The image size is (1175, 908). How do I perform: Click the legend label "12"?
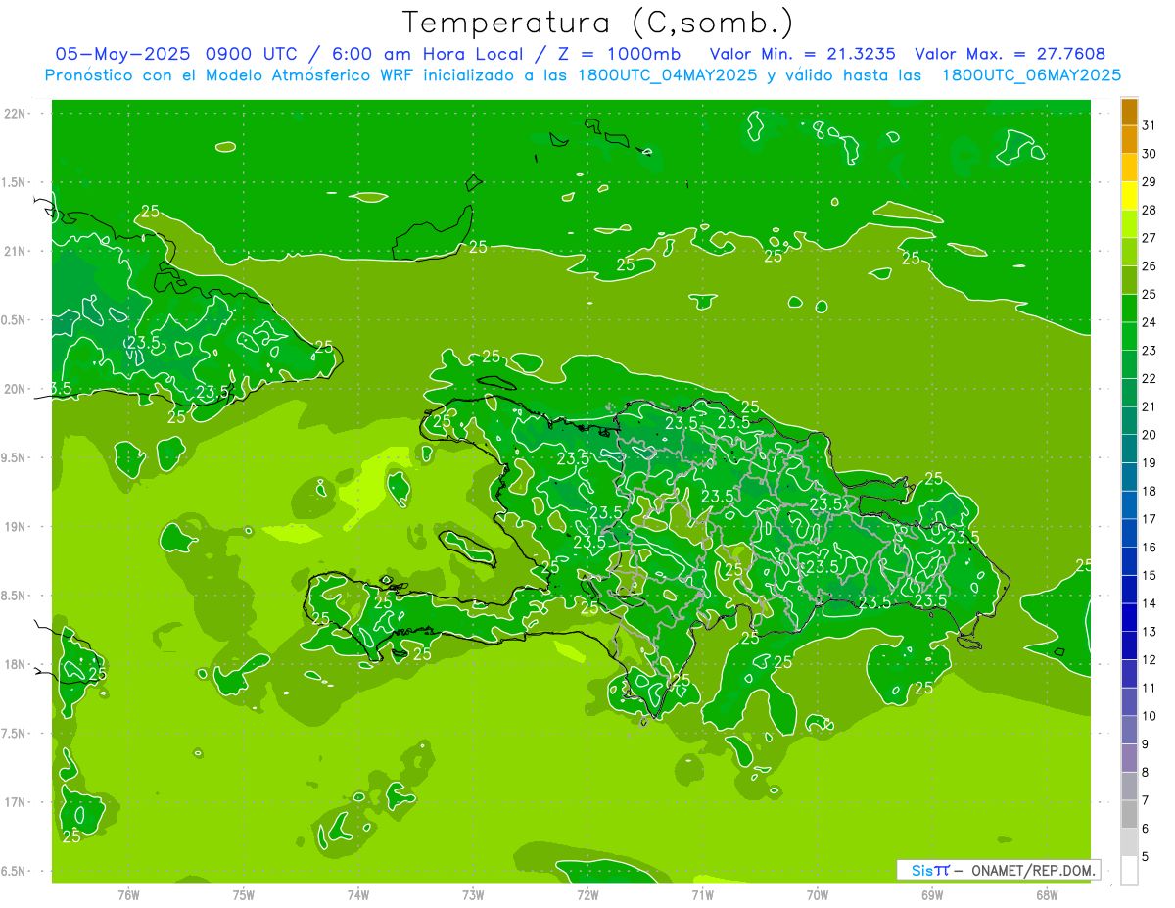click(x=1149, y=660)
